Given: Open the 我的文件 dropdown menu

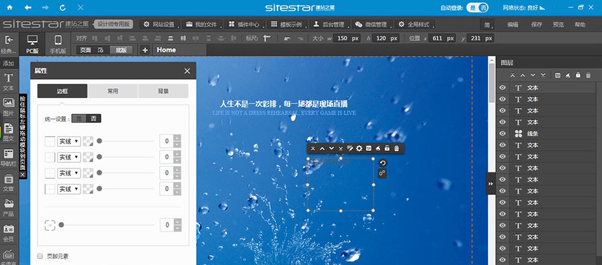Looking at the screenshot, I should coord(202,24).
